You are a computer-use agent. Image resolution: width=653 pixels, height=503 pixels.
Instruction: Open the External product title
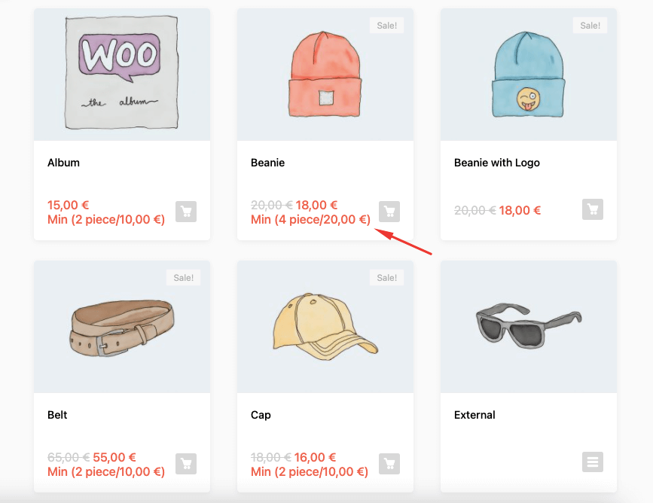(474, 415)
